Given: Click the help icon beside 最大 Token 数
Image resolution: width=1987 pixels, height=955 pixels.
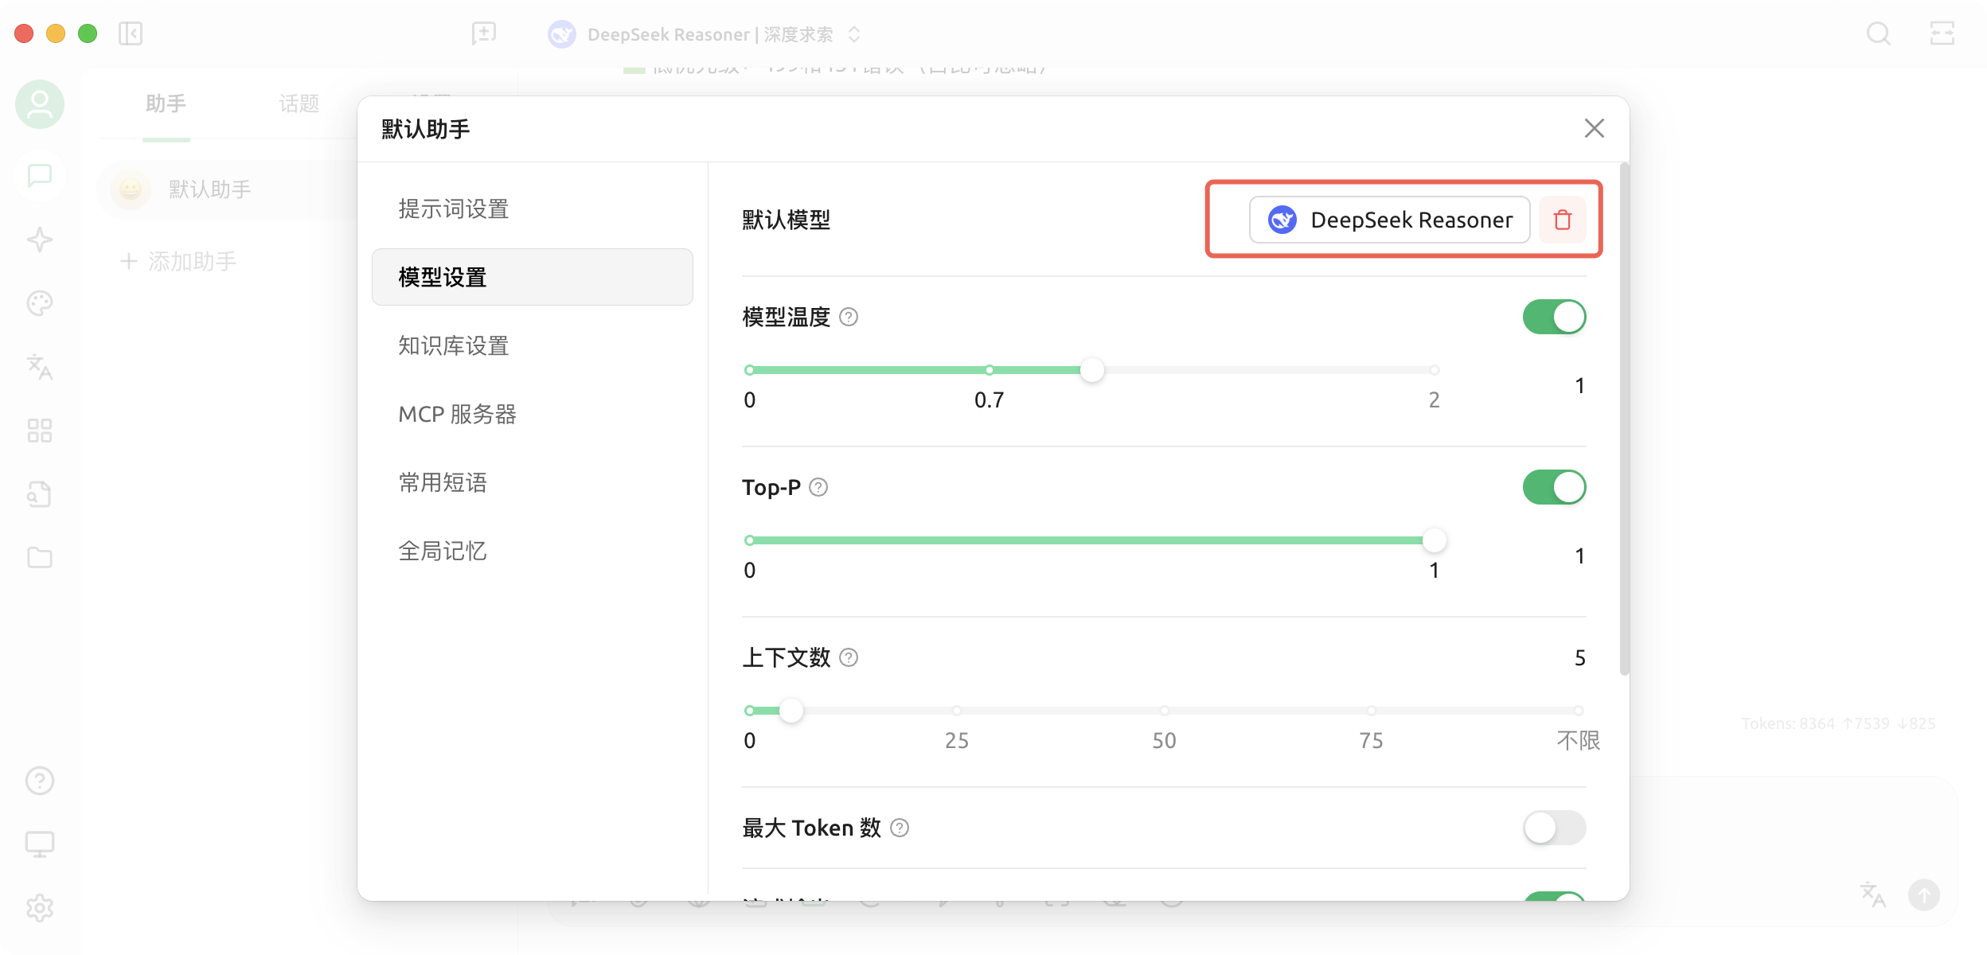Looking at the screenshot, I should tap(900, 828).
